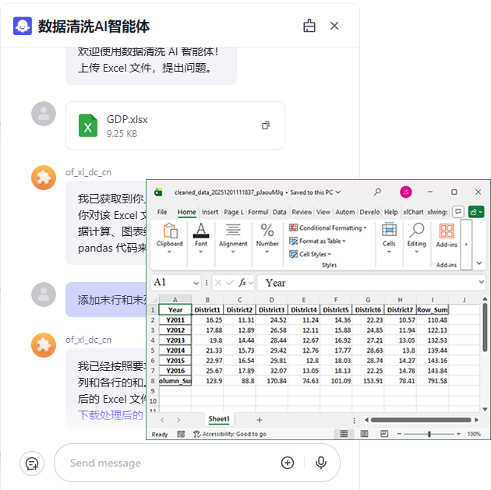Copy the GDP.xlsx file attachment
Viewport: 491px width, 490px height.
pos(266,125)
